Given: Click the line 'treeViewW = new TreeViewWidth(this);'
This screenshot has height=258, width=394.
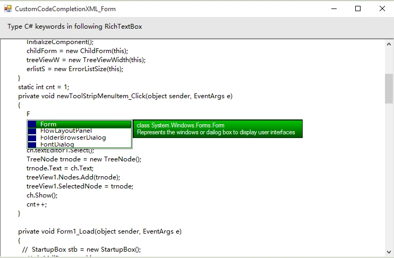Looking at the screenshot, I should 86,60.
